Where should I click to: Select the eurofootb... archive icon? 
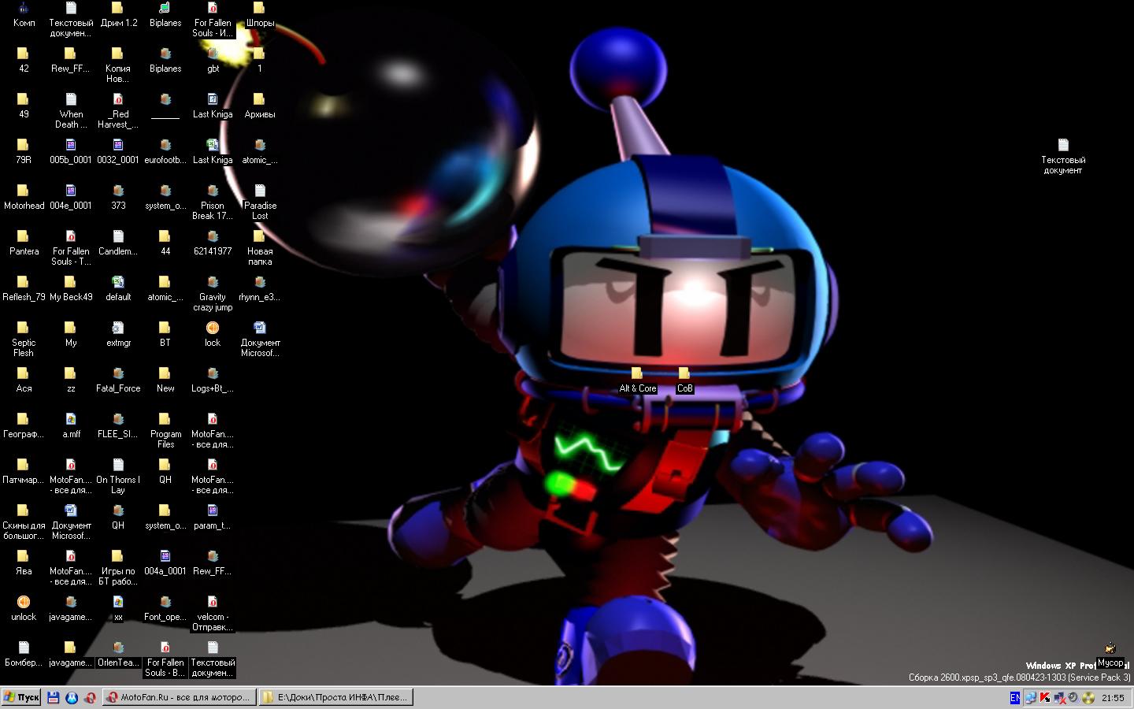(x=165, y=151)
